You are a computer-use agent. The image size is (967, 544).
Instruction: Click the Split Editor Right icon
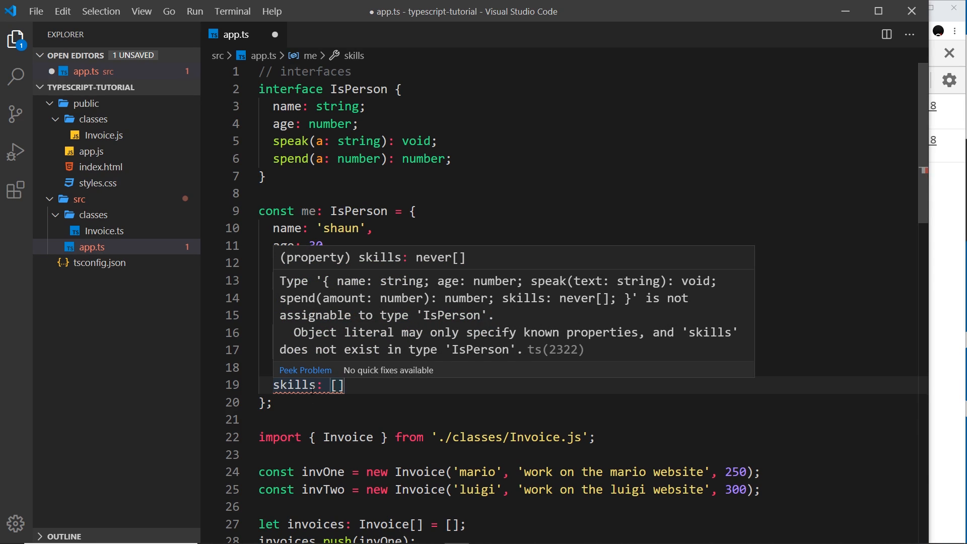(x=886, y=34)
